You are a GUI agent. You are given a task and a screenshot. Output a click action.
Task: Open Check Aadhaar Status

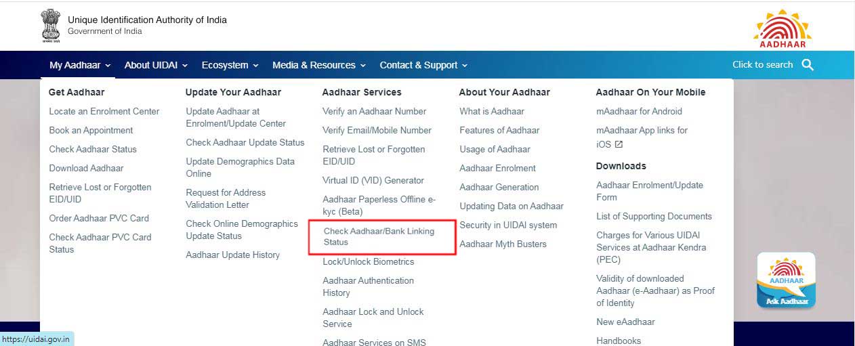[x=93, y=149]
